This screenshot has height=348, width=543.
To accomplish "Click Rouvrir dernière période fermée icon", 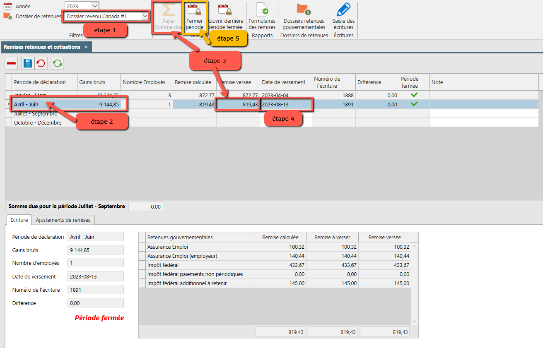I will [225, 9].
